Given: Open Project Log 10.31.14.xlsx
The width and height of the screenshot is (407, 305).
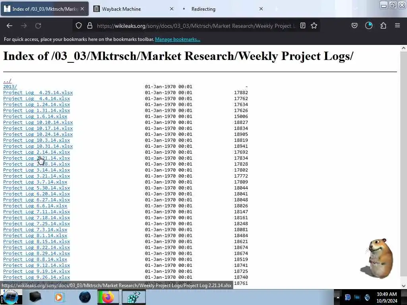Looking at the screenshot, I should tap(38, 146).
